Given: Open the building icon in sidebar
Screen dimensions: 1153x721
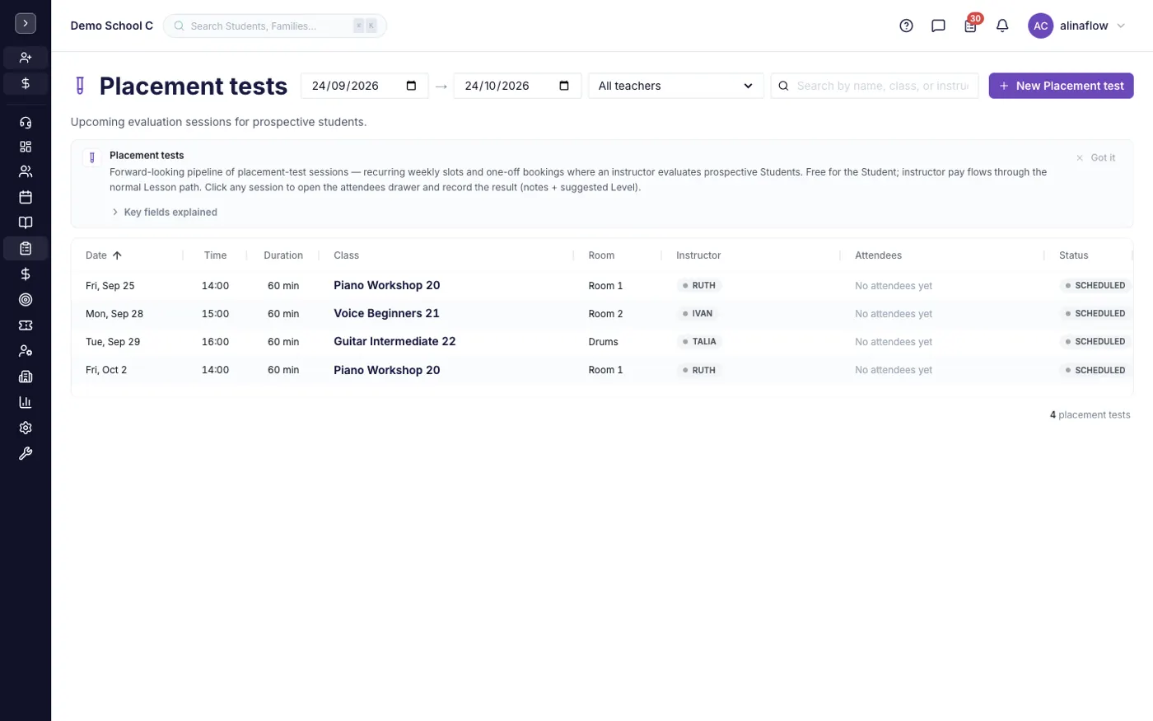Looking at the screenshot, I should point(26,377).
